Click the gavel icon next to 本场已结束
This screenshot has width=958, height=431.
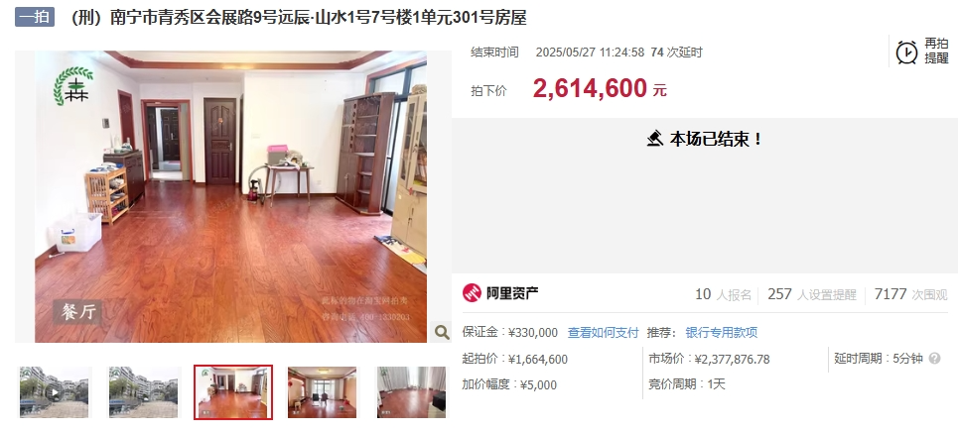tap(655, 139)
